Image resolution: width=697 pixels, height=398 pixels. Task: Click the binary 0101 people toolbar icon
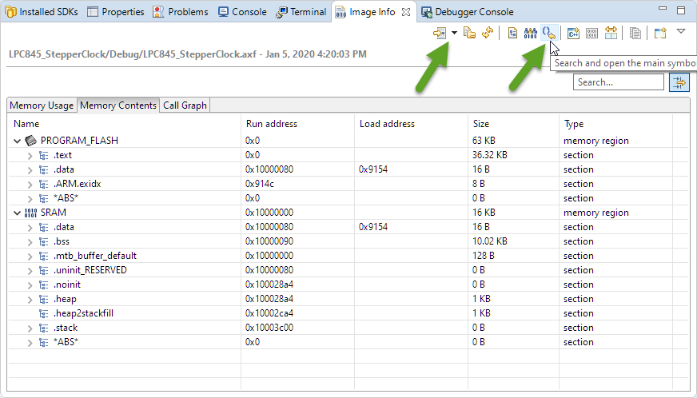point(531,33)
